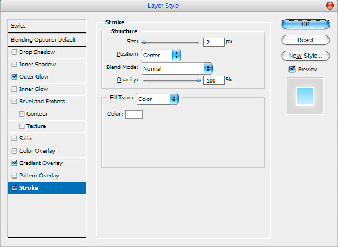338x247 pixels.
Task: Enable the Drop Shadow checkbox
Action: pyautogui.click(x=14, y=52)
